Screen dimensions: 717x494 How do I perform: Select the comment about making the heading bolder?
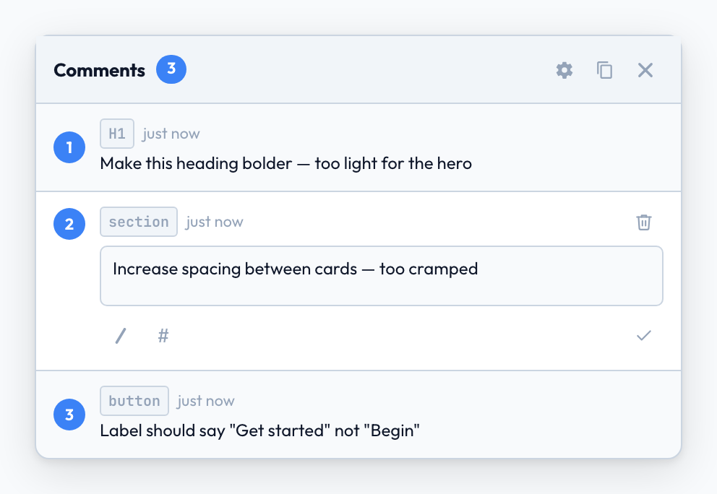point(285,163)
